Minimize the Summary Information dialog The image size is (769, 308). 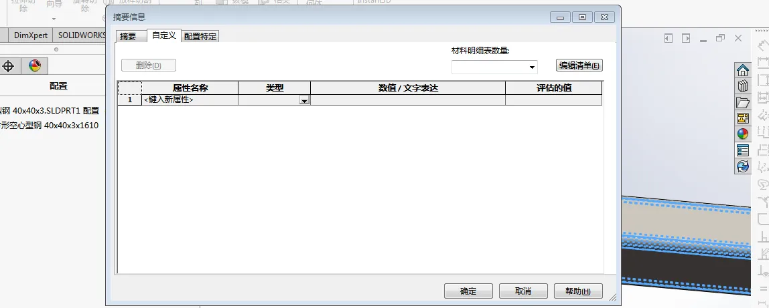[560, 17]
